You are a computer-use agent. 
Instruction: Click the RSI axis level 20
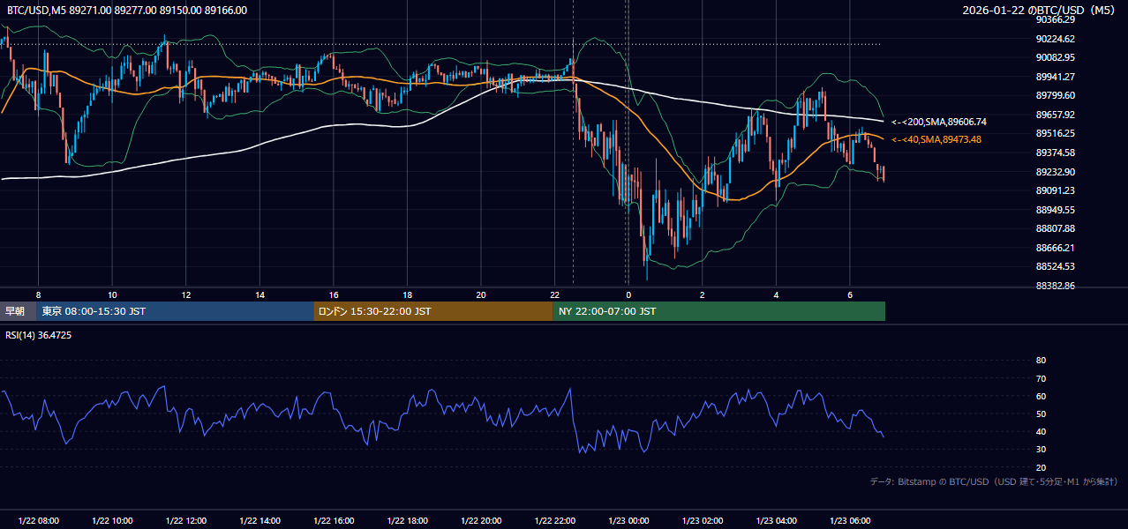pos(1041,467)
